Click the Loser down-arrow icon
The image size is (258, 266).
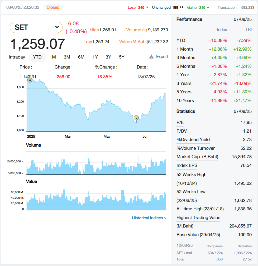point(147,7)
